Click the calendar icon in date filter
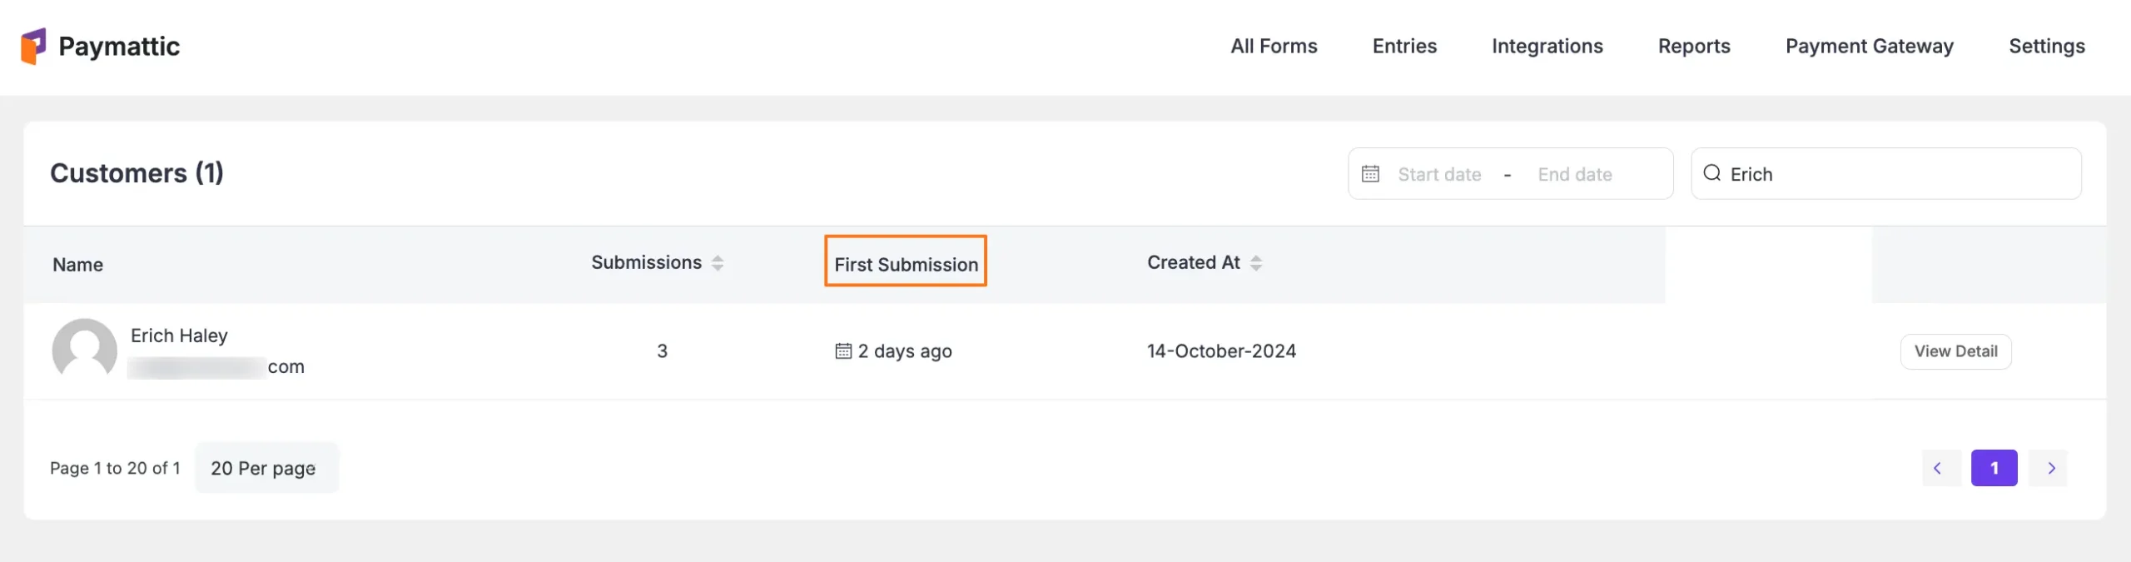 1370,174
